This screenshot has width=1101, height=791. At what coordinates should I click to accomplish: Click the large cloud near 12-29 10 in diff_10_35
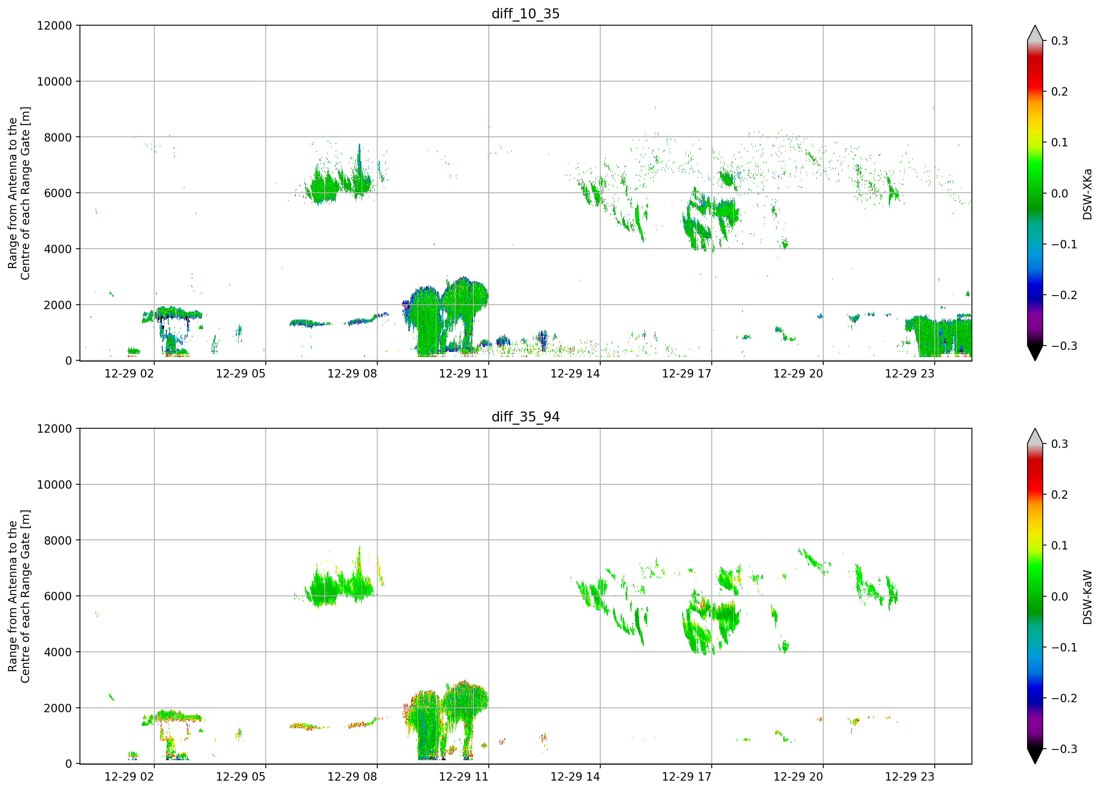[x=445, y=316]
